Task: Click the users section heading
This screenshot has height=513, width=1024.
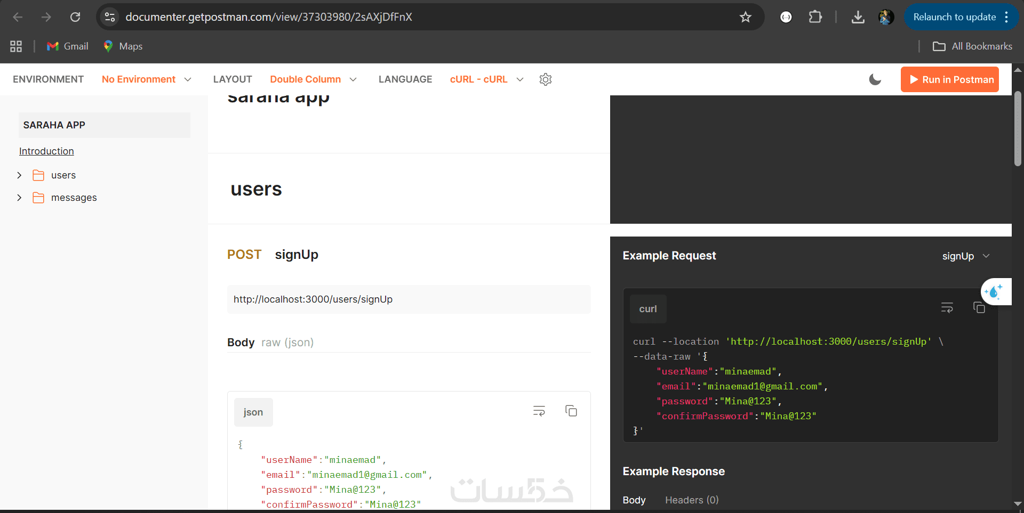Action: tap(256, 189)
